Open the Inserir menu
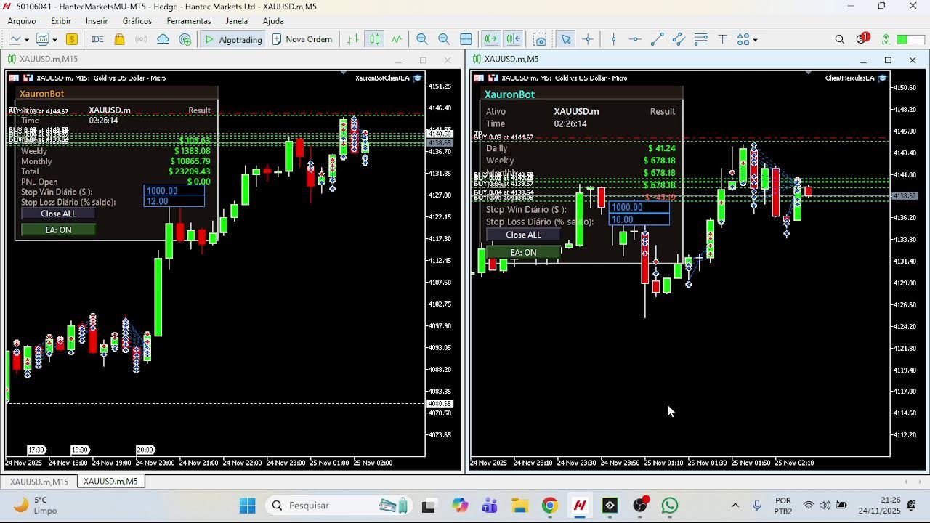The height and width of the screenshot is (523, 930). [x=97, y=21]
